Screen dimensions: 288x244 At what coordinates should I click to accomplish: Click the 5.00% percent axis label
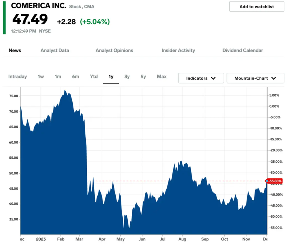pyautogui.click(x=274, y=95)
